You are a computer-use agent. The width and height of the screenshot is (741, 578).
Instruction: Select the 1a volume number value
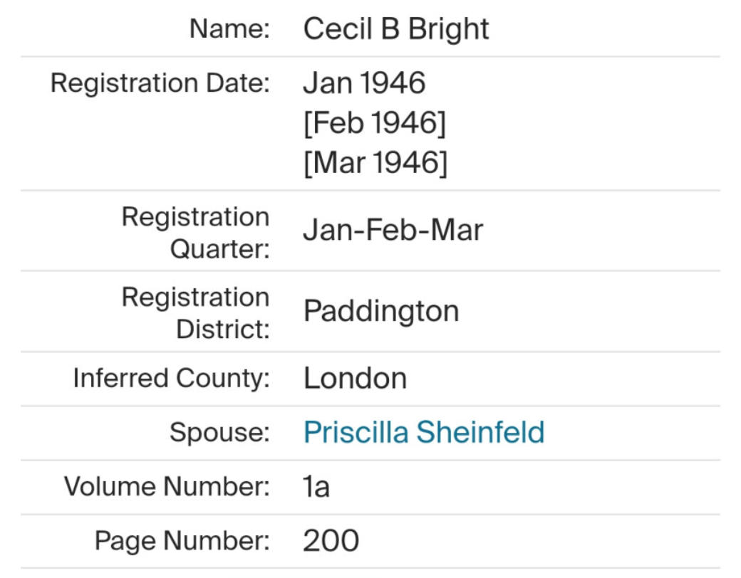pos(316,487)
